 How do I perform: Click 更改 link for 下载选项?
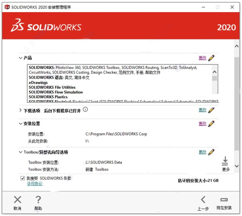202,110
